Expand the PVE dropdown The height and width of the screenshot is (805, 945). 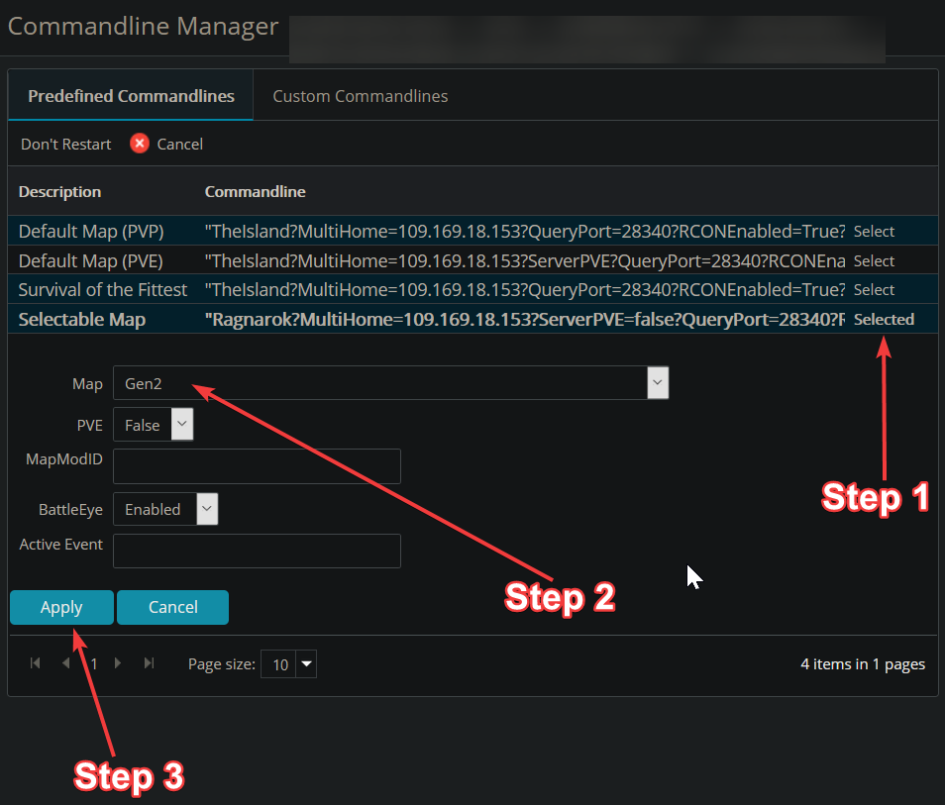[182, 425]
